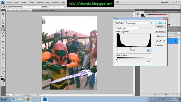Open the Camada menu
Screen dimensions: 181x102
pos(31,2)
